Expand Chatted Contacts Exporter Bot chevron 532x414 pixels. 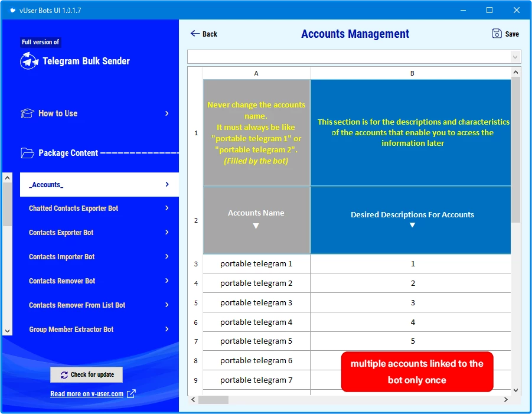pos(167,208)
